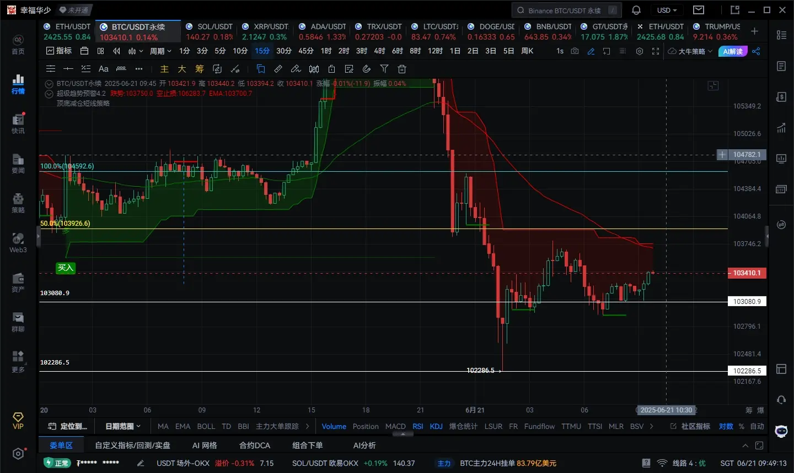The image size is (794, 473).
Task: Select the Aa text annotation tool
Action: click(x=104, y=69)
